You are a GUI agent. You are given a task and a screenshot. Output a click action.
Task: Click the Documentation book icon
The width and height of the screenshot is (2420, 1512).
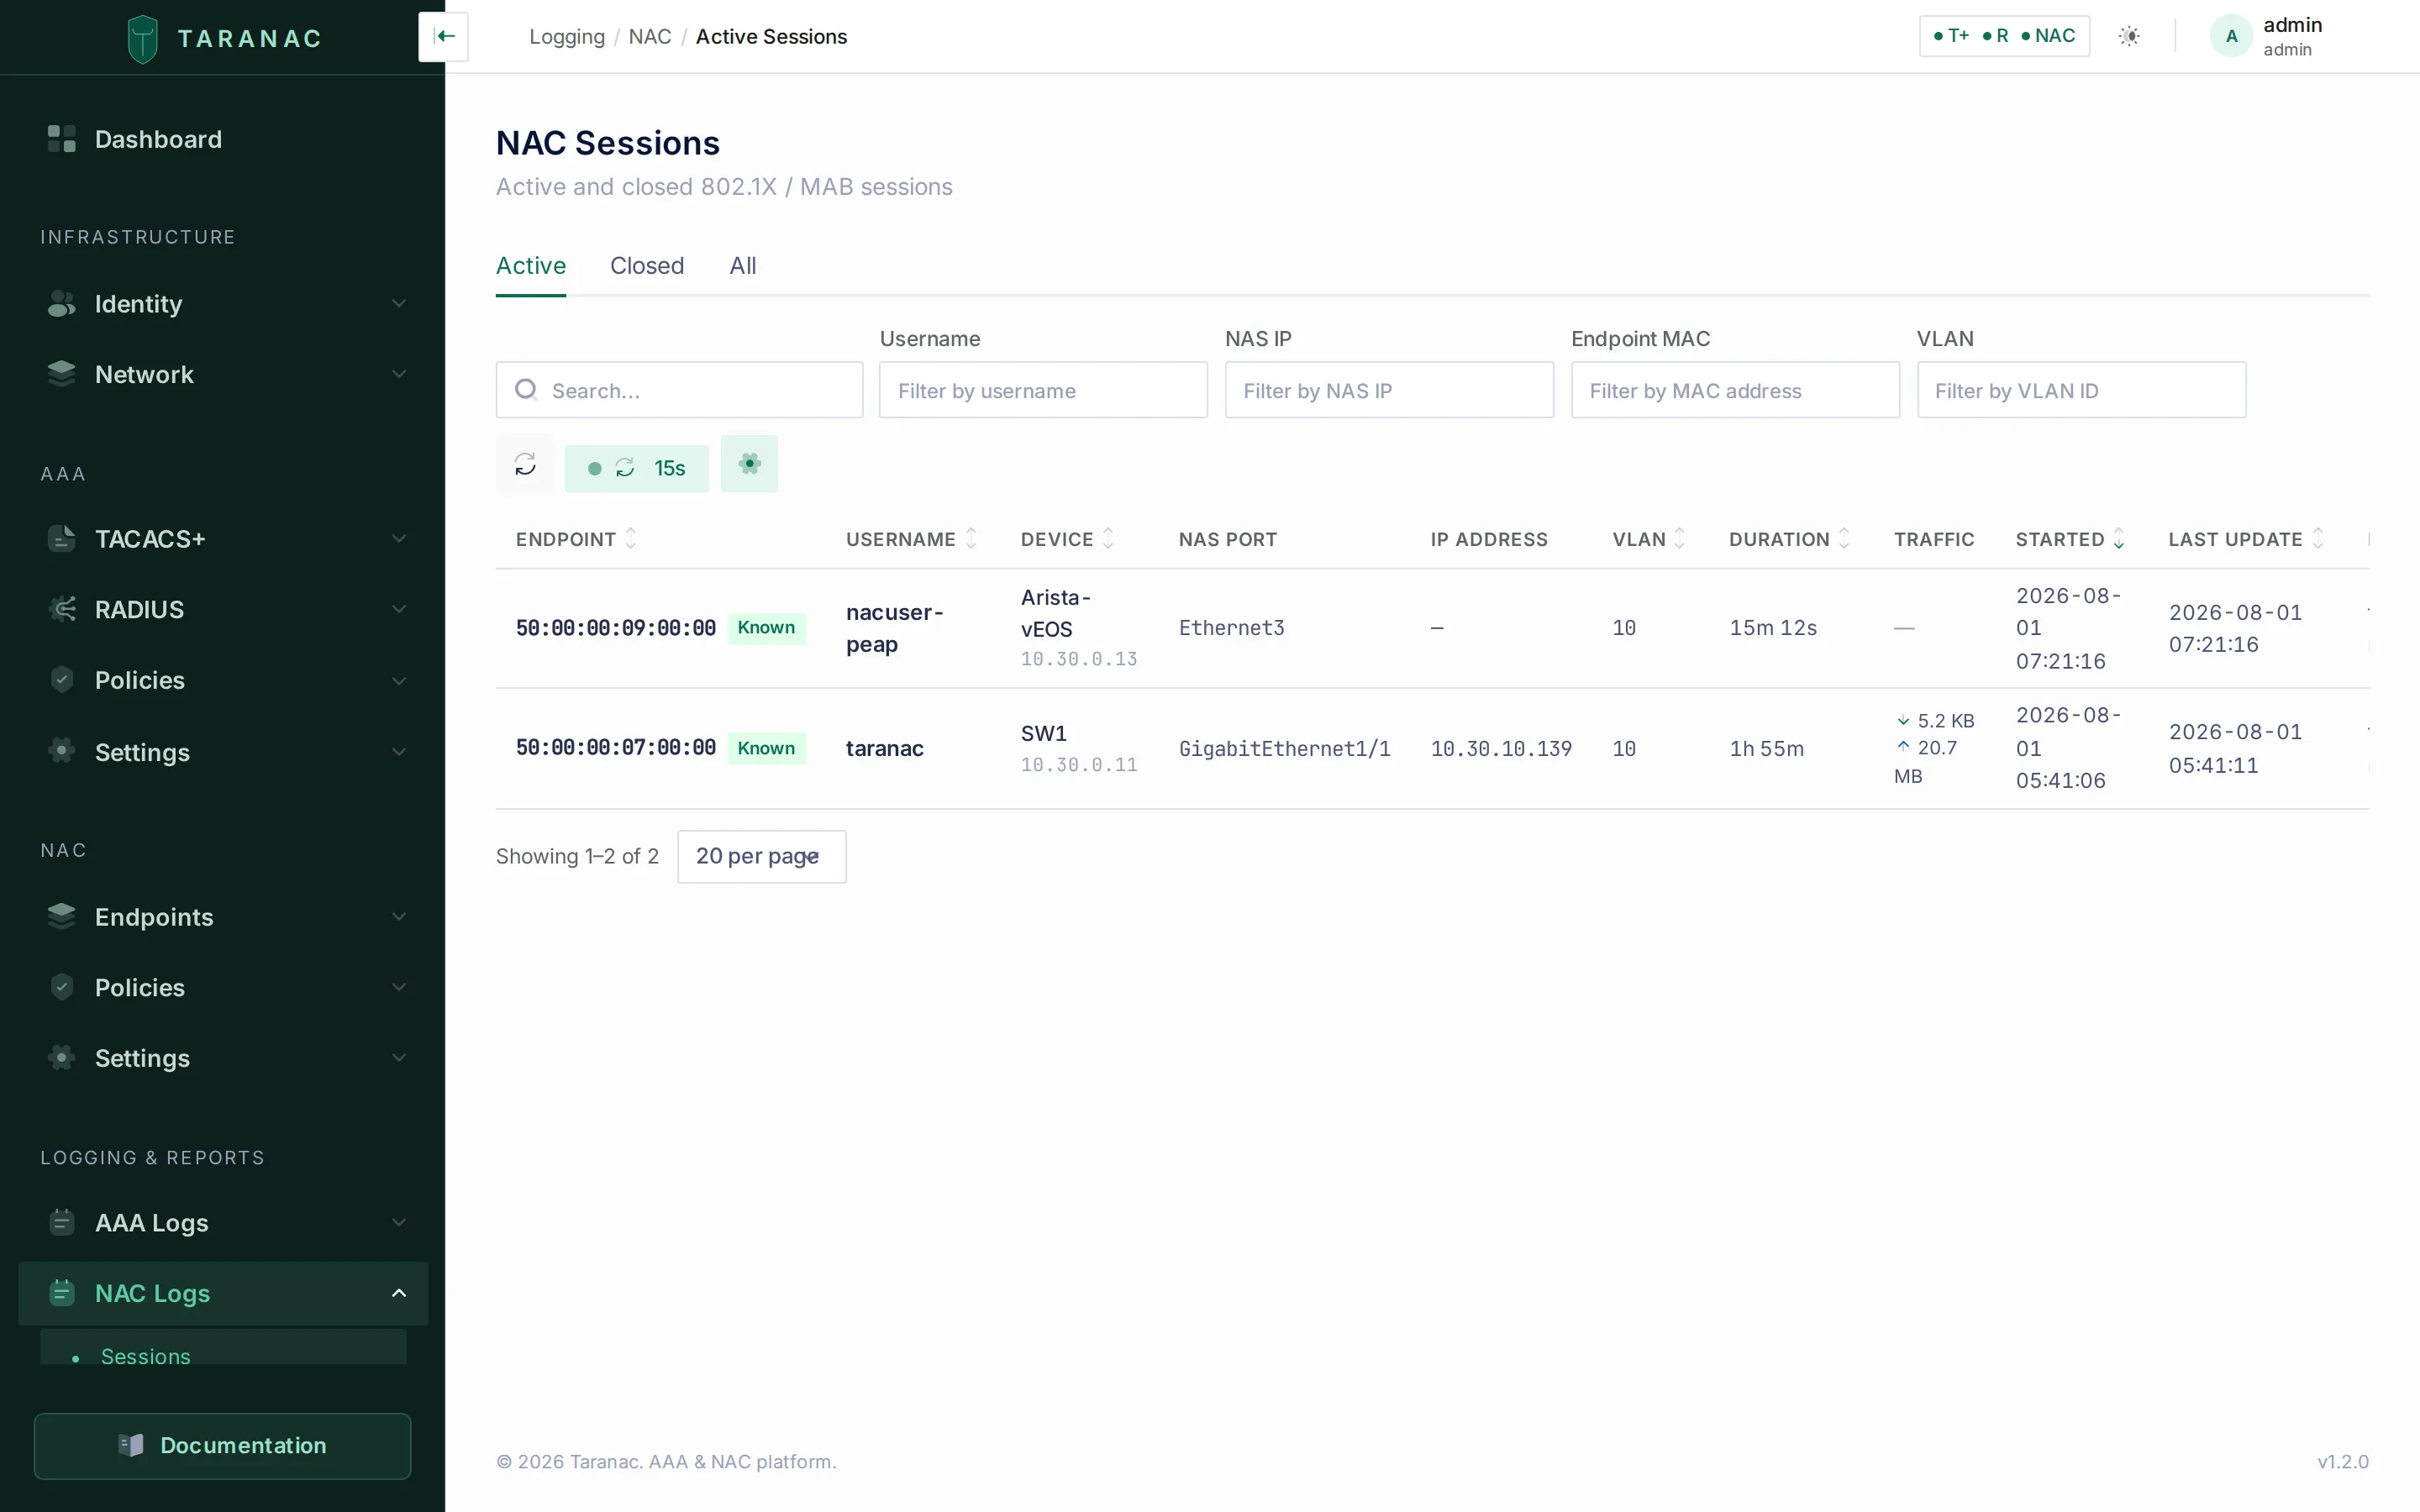click(131, 1445)
